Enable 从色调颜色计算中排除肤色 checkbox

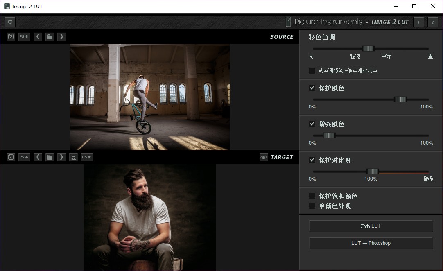(312, 71)
